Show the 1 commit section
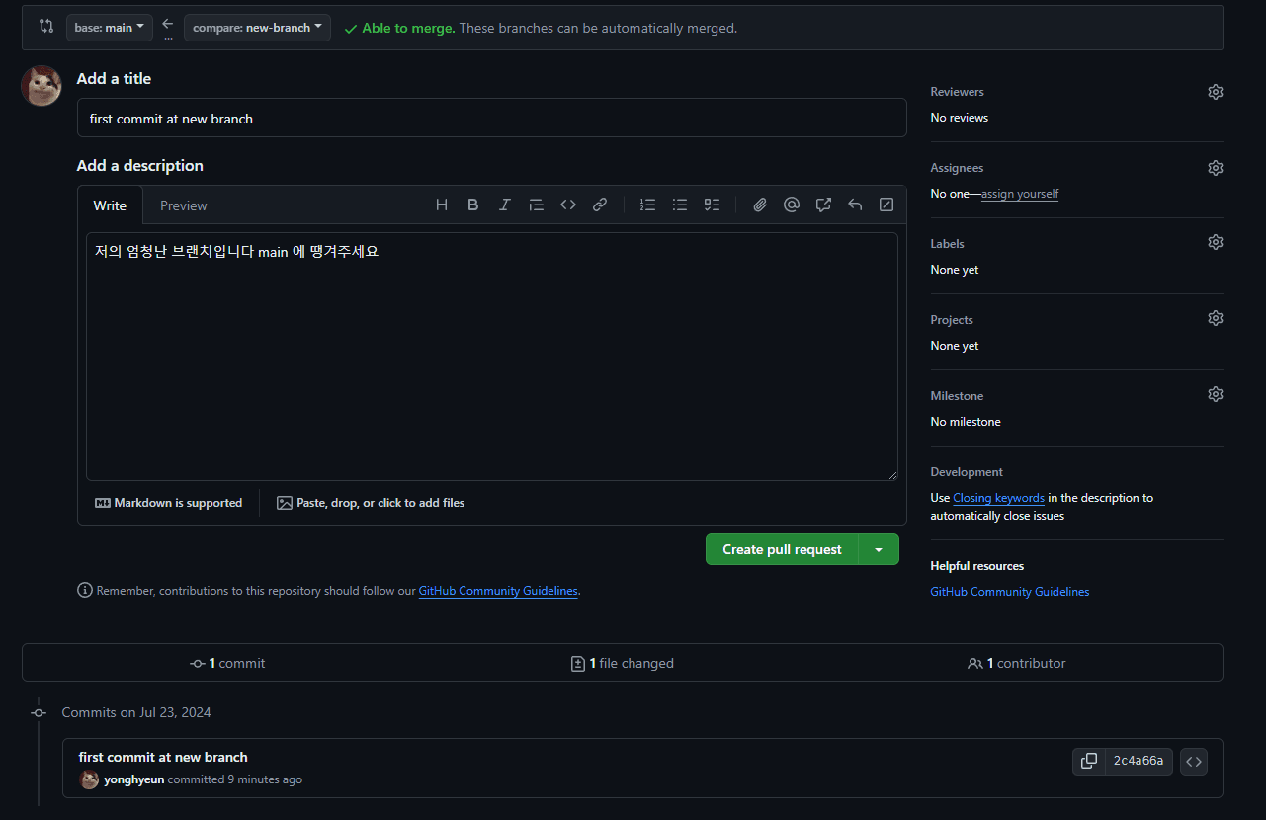The height and width of the screenshot is (820, 1266). pos(227,663)
